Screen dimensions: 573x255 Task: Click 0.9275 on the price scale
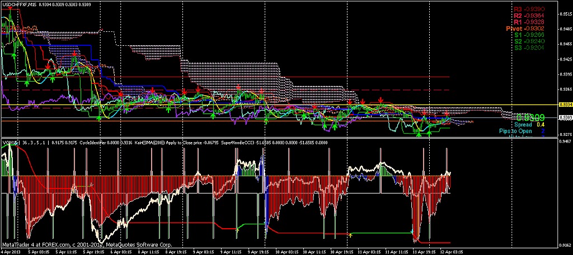pyautogui.click(x=565, y=134)
